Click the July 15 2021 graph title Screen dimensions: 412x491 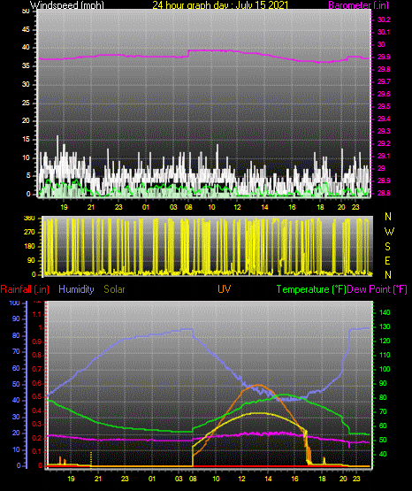click(220, 4)
